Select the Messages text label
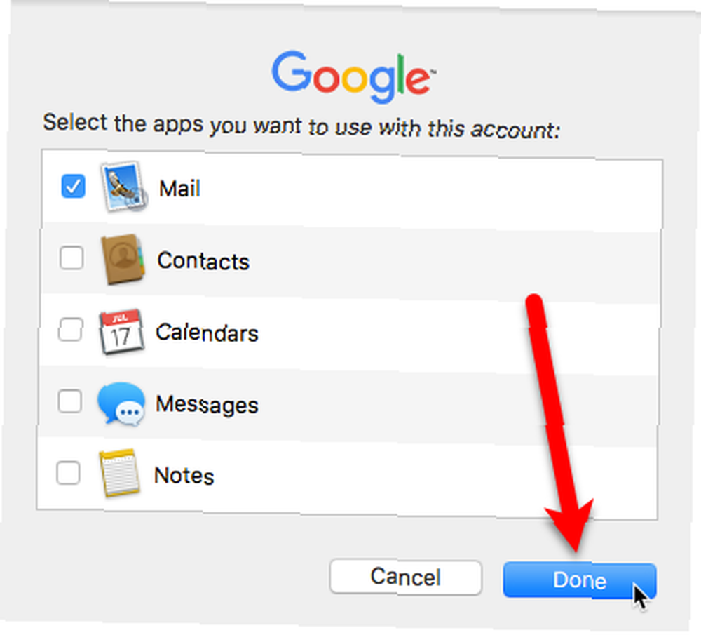 (207, 405)
